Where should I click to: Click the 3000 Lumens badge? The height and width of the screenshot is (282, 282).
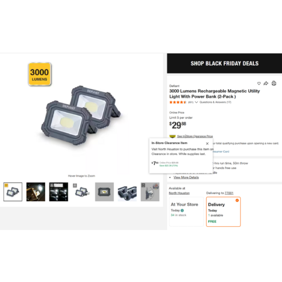click(39, 74)
